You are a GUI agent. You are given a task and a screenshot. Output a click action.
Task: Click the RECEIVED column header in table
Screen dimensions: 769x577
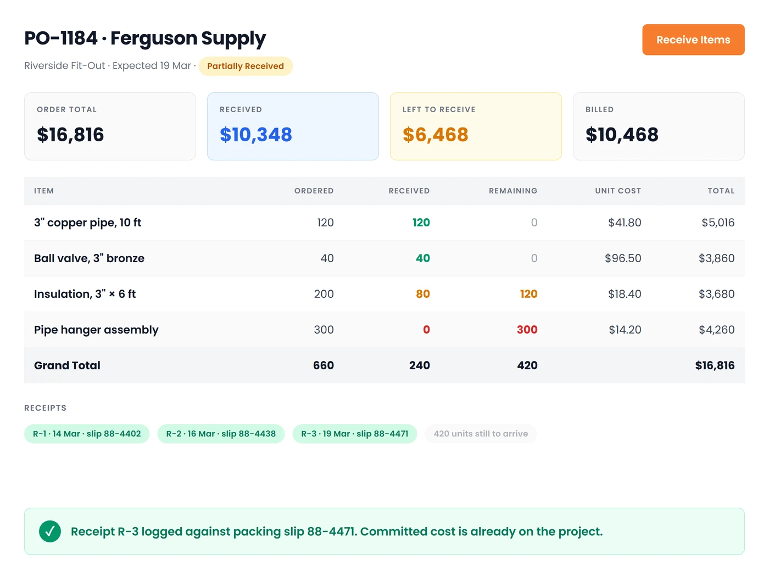(409, 191)
